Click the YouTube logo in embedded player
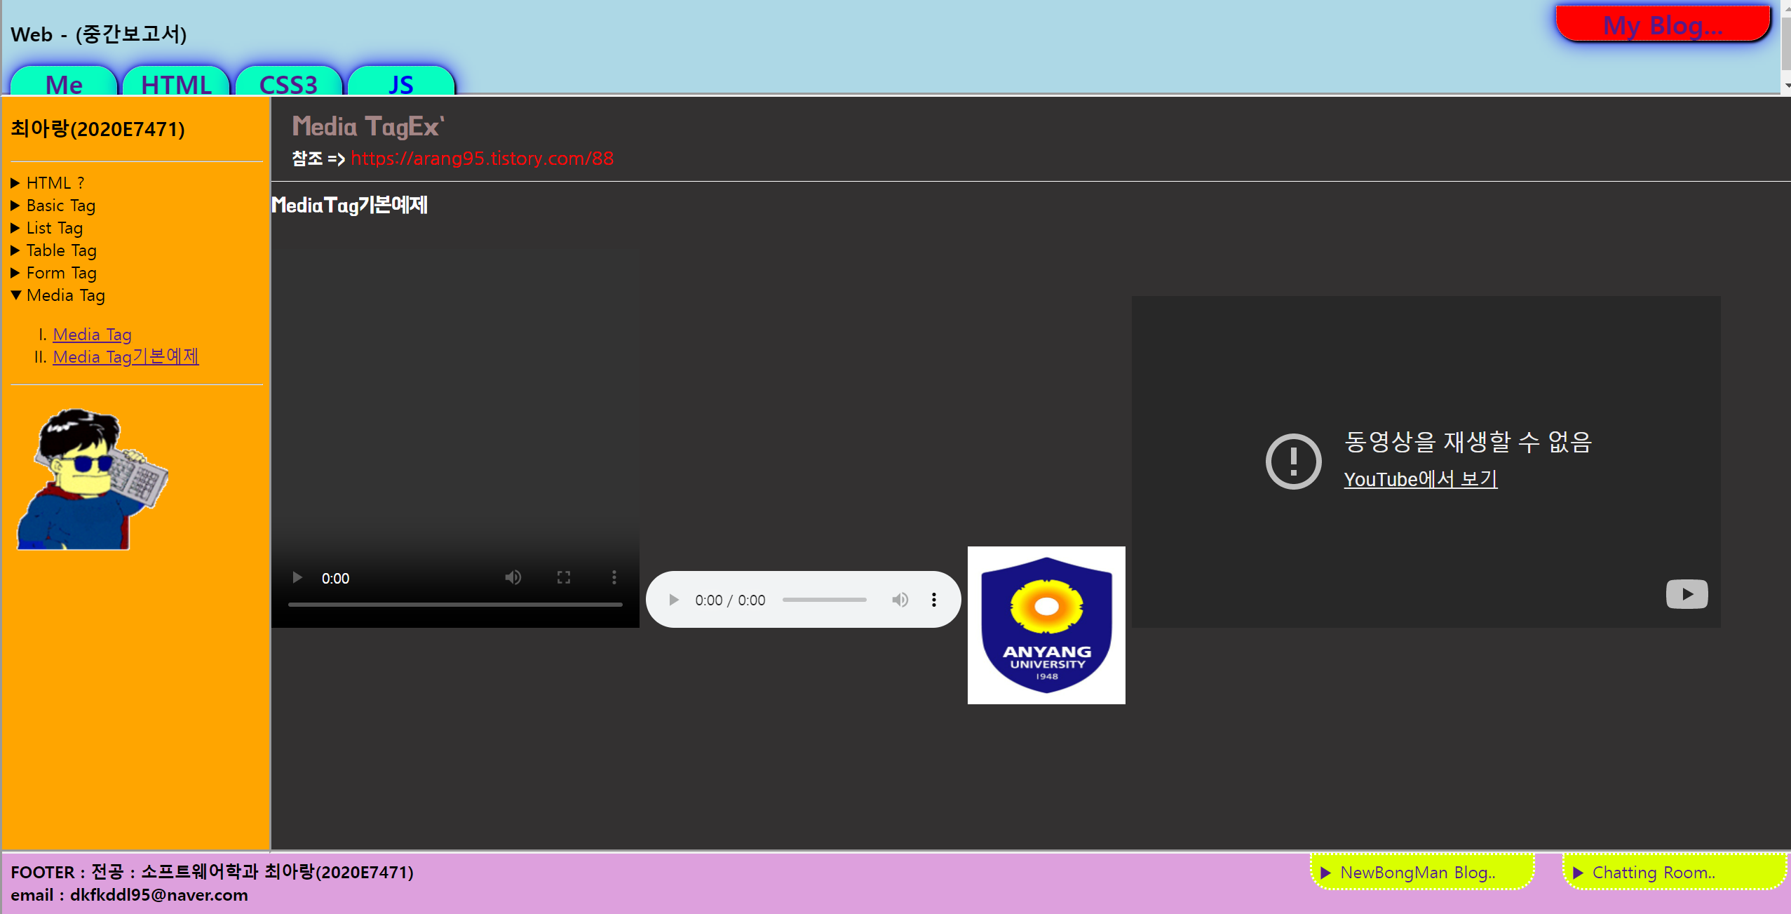The image size is (1791, 914). pos(1687,595)
